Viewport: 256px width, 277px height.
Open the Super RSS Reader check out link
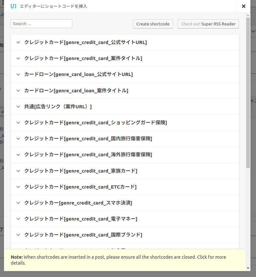point(208,24)
